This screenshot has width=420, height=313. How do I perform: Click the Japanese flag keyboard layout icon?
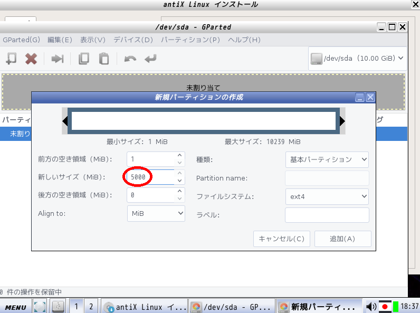click(385, 307)
